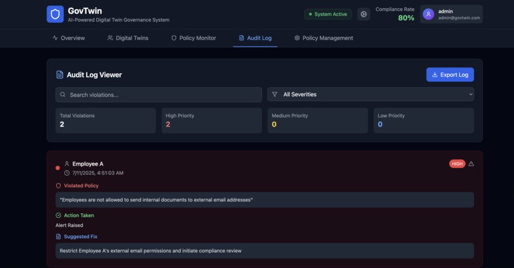Click the severity dropdown chevron arrow
Image resolution: width=514 pixels, height=268 pixels.
pyautogui.click(x=471, y=94)
